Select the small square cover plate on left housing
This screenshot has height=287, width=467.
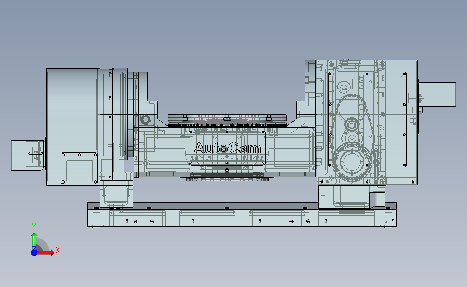click(x=79, y=169)
